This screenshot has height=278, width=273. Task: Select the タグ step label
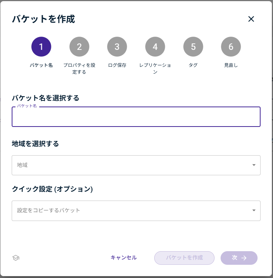click(193, 65)
